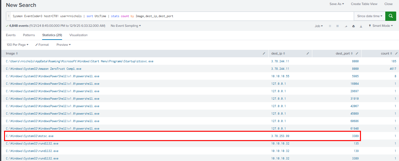
Task: Switch to the Events tab
Action: (x=11, y=35)
